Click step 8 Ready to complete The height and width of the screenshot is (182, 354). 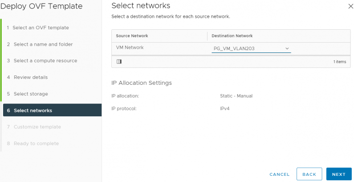click(x=36, y=143)
